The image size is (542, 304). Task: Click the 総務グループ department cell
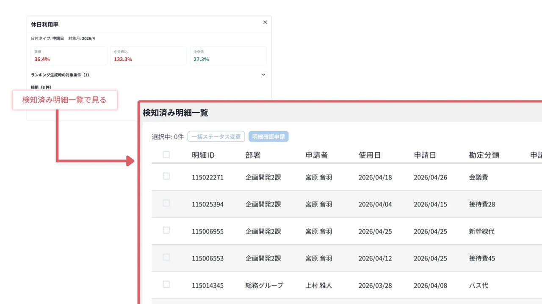[x=264, y=285]
